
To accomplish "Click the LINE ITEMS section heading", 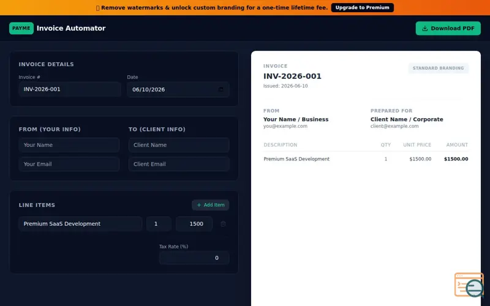I will click(x=37, y=205).
